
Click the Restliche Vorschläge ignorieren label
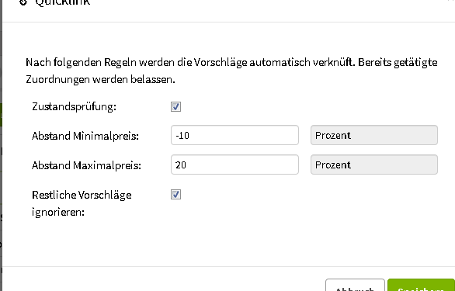[82, 203]
